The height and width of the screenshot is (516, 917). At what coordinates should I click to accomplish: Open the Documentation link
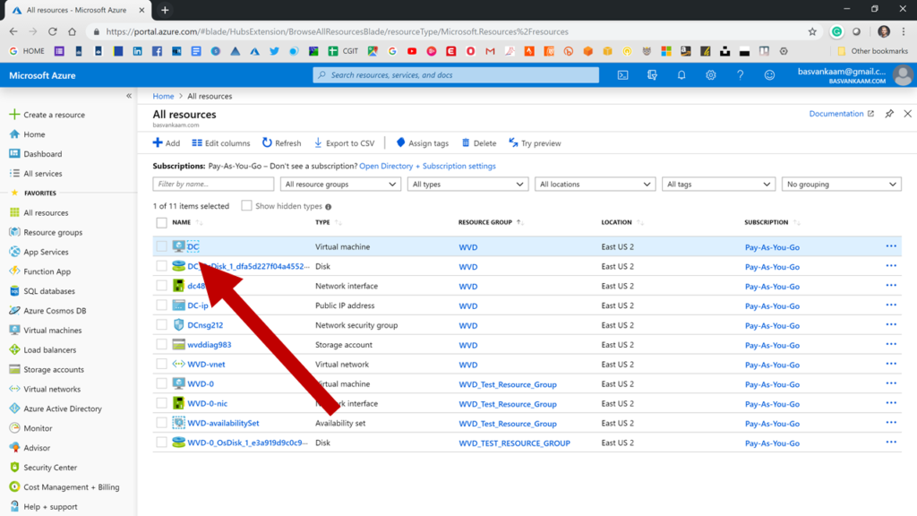coord(842,114)
